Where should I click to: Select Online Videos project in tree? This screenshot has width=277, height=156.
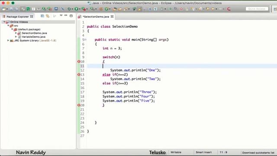click(19, 22)
